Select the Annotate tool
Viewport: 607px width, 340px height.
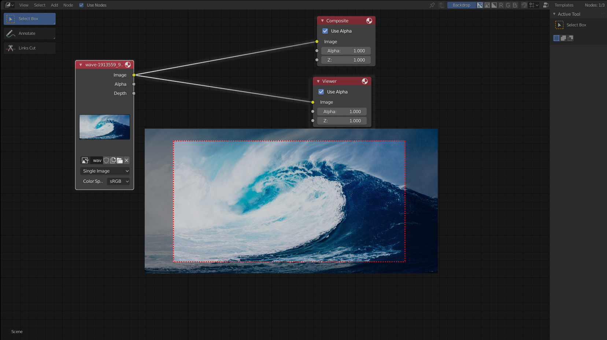coord(30,33)
